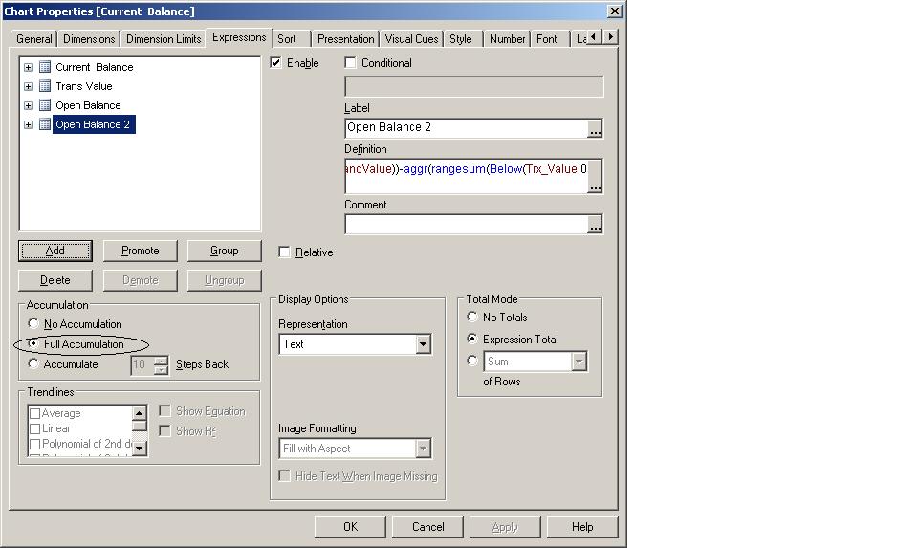
Task: Switch to the Sort tab
Action: (292, 39)
